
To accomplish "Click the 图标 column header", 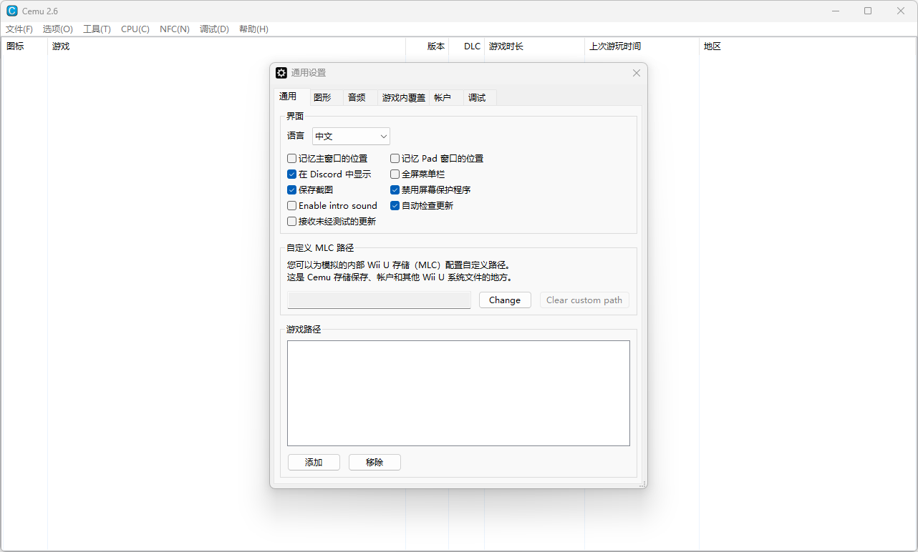I will 24,46.
